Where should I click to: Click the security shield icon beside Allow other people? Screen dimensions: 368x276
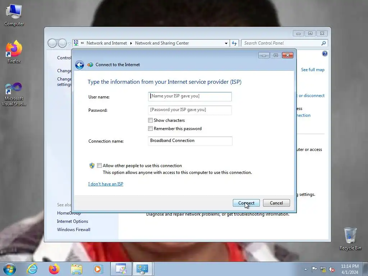[x=92, y=166]
